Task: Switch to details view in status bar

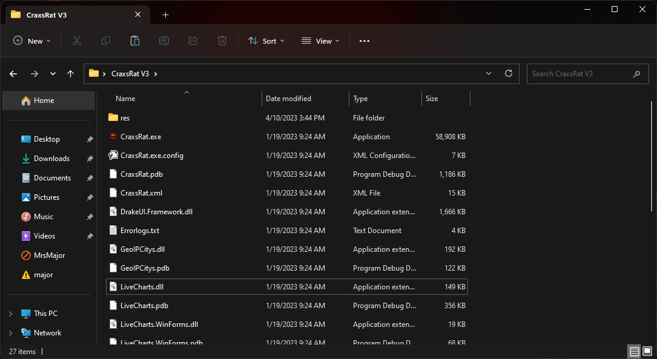Action: click(634, 352)
